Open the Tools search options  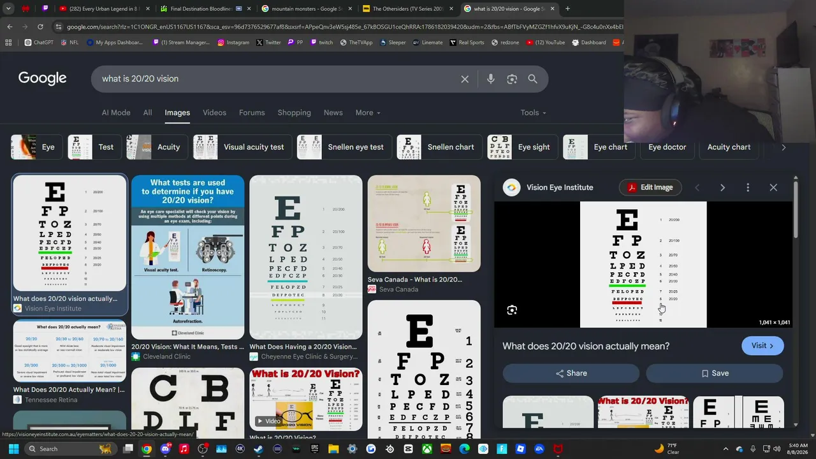click(x=533, y=113)
